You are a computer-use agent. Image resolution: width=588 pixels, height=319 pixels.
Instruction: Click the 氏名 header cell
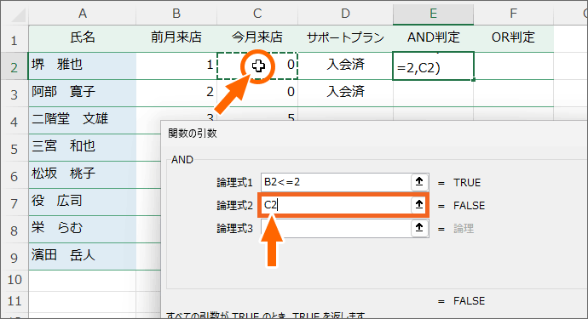coord(83,37)
